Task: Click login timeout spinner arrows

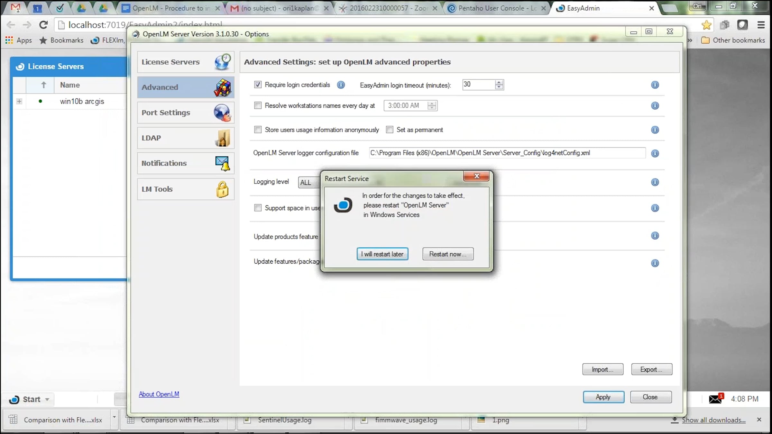Action: (x=499, y=85)
